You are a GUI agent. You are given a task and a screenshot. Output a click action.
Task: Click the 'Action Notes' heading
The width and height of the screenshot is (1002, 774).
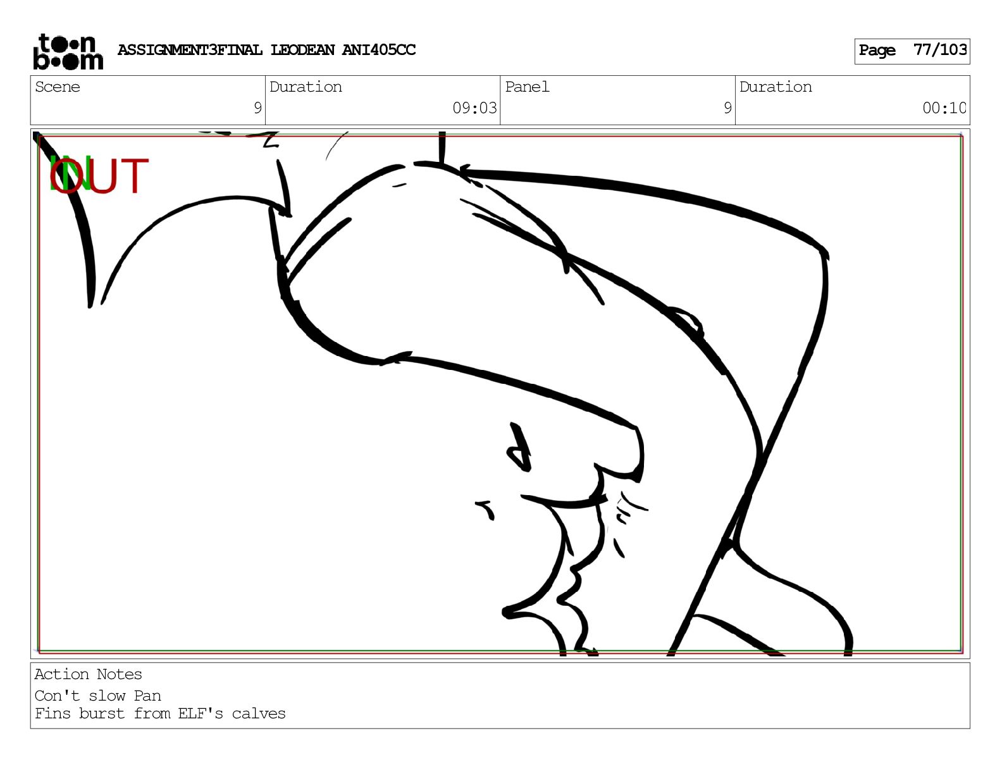(x=88, y=674)
